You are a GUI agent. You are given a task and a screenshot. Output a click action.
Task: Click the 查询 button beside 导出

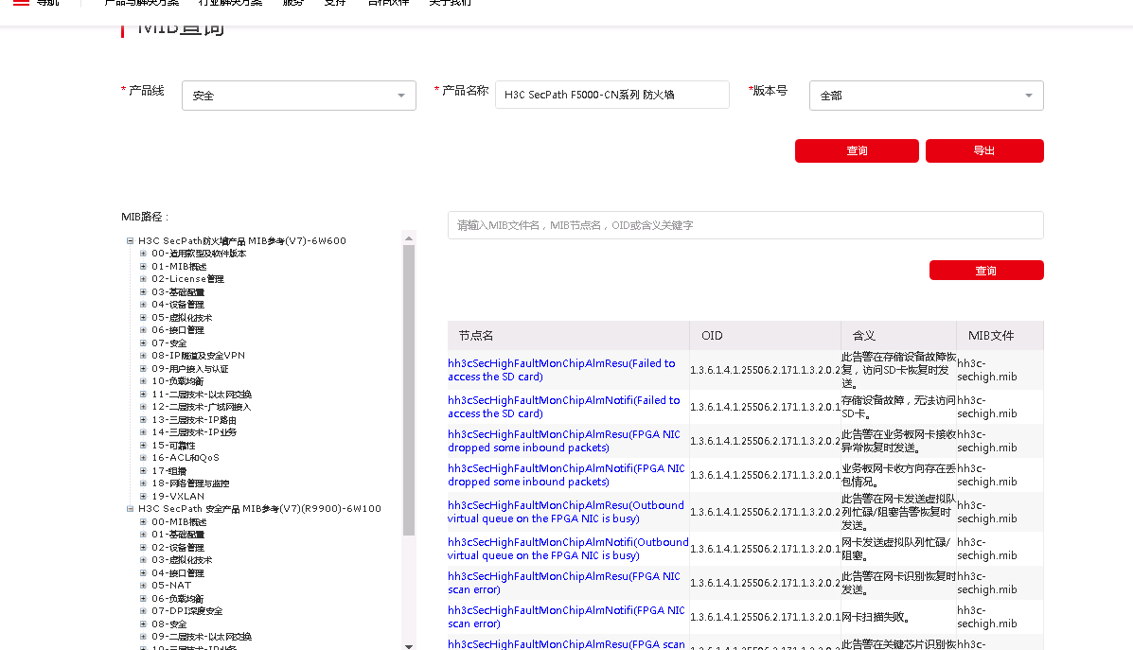(x=857, y=151)
